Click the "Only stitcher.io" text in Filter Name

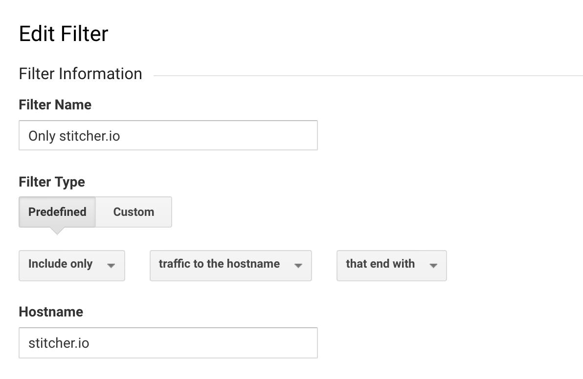click(x=74, y=136)
